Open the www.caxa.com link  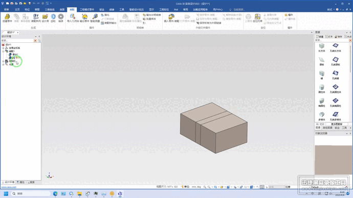click(x=9, y=187)
